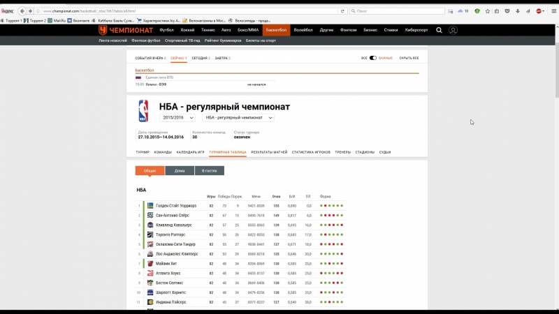The image size is (559, 314).
Task: Click the Atlanta Hawks team logo
Action: (150, 273)
